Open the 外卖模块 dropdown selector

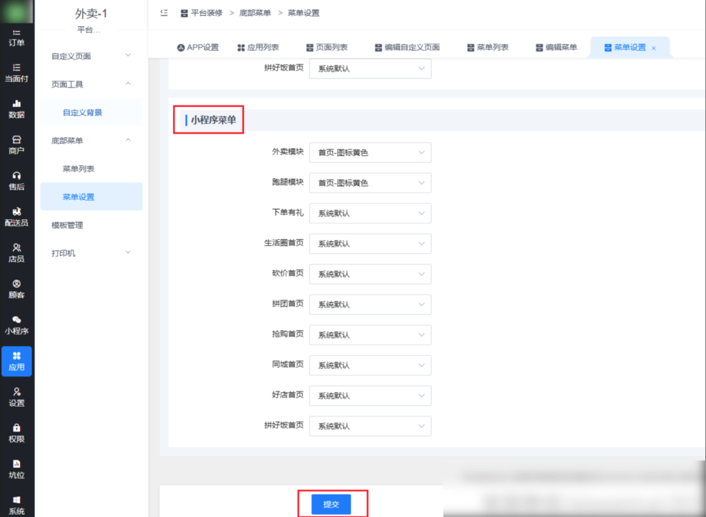[x=370, y=152]
